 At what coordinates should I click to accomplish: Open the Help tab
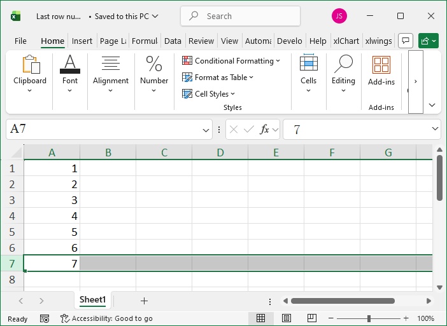318,41
